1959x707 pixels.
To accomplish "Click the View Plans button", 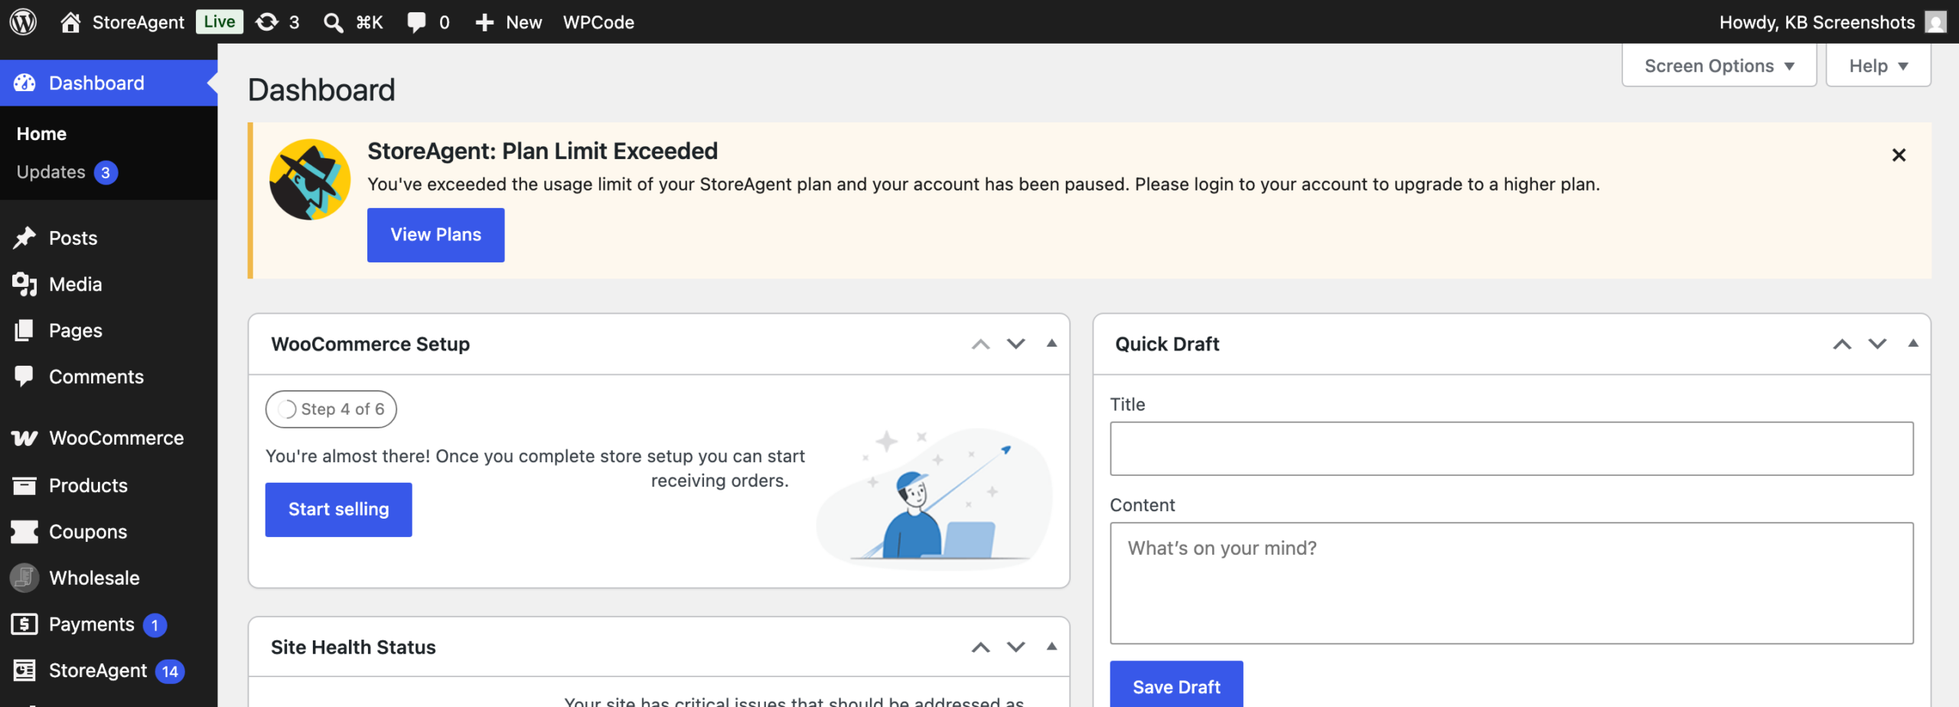I will pyautogui.click(x=435, y=235).
